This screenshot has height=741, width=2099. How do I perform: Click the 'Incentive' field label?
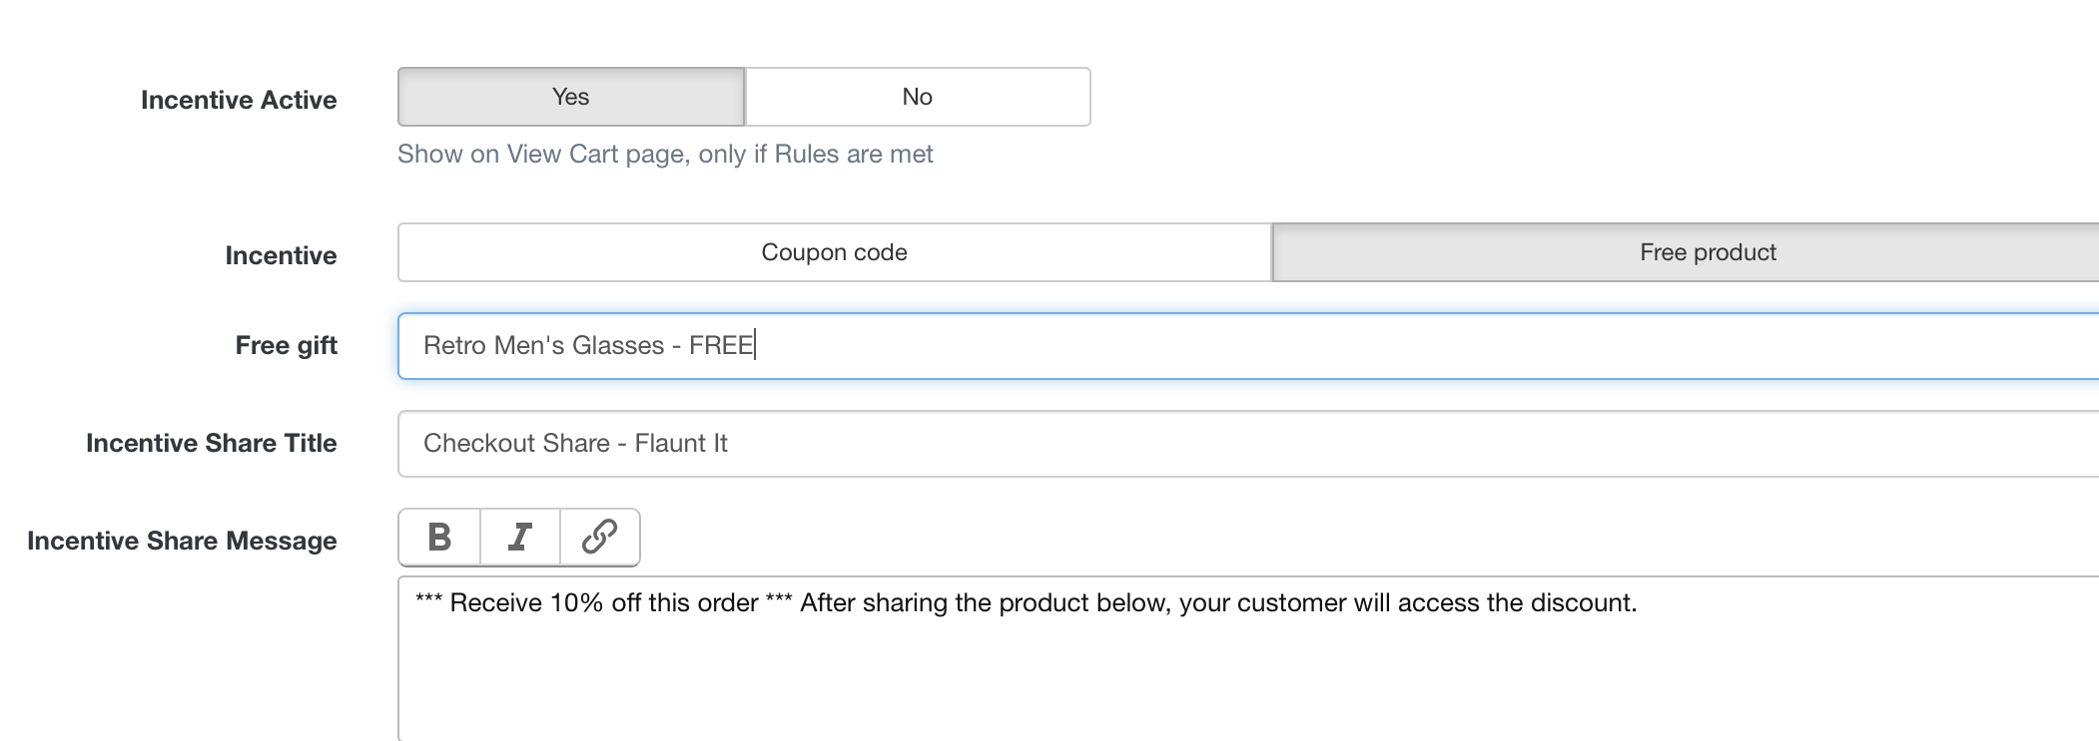(x=281, y=255)
